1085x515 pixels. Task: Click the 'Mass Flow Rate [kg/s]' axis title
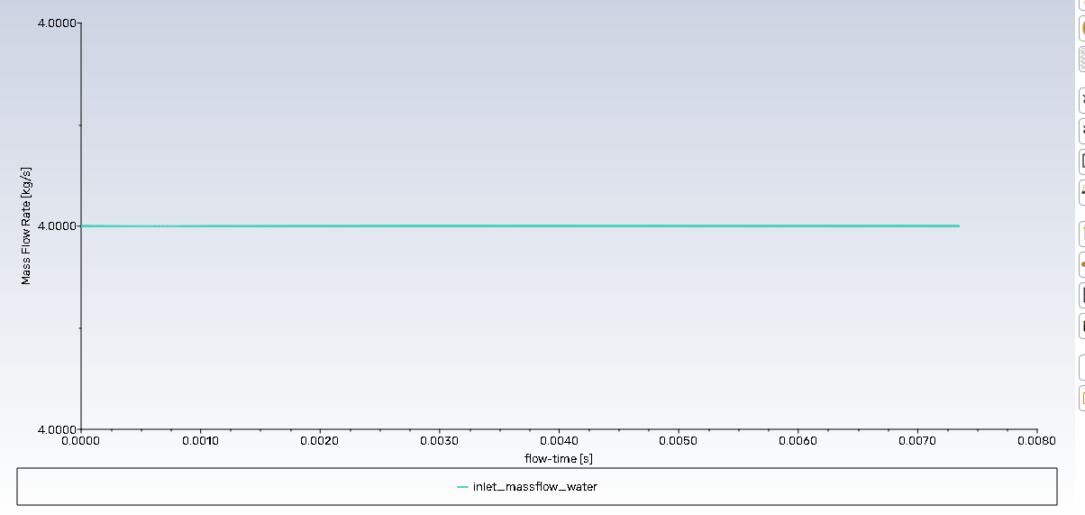click(26, 225)
